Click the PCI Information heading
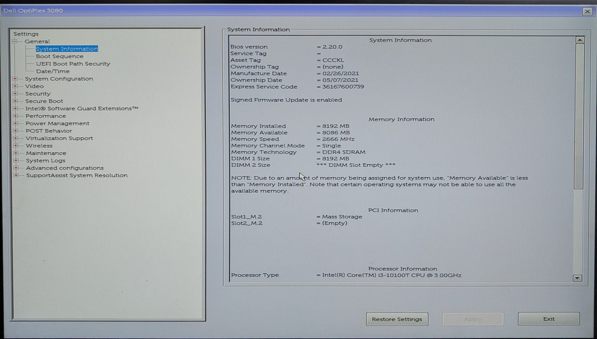 tap(393, 211)
